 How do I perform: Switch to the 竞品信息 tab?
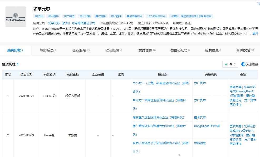(147, 50)
